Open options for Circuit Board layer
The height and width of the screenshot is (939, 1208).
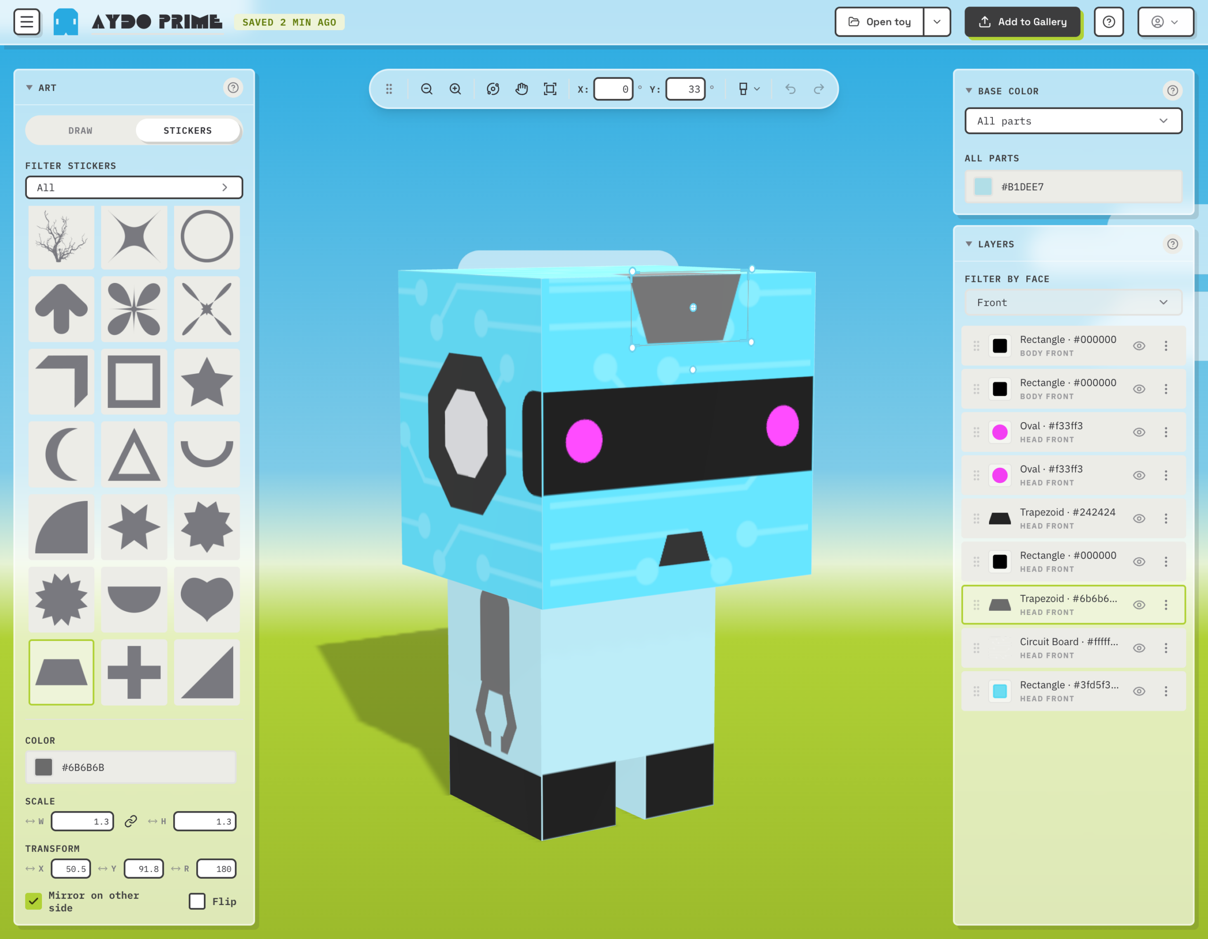pos(1166,648)
